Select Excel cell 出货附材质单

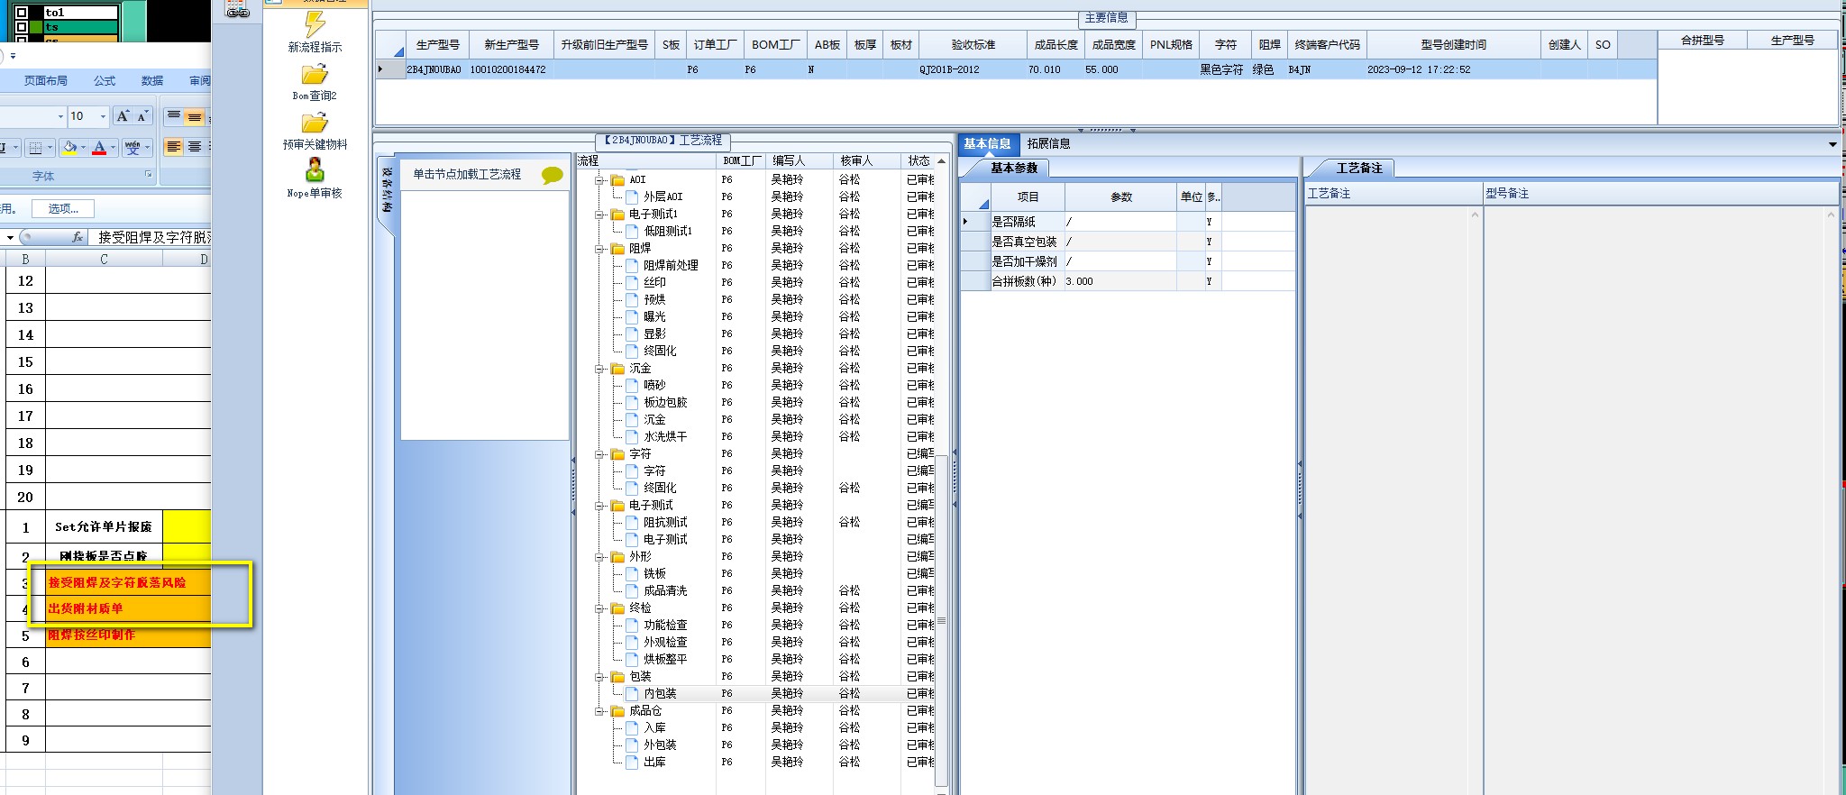point(128,608)
